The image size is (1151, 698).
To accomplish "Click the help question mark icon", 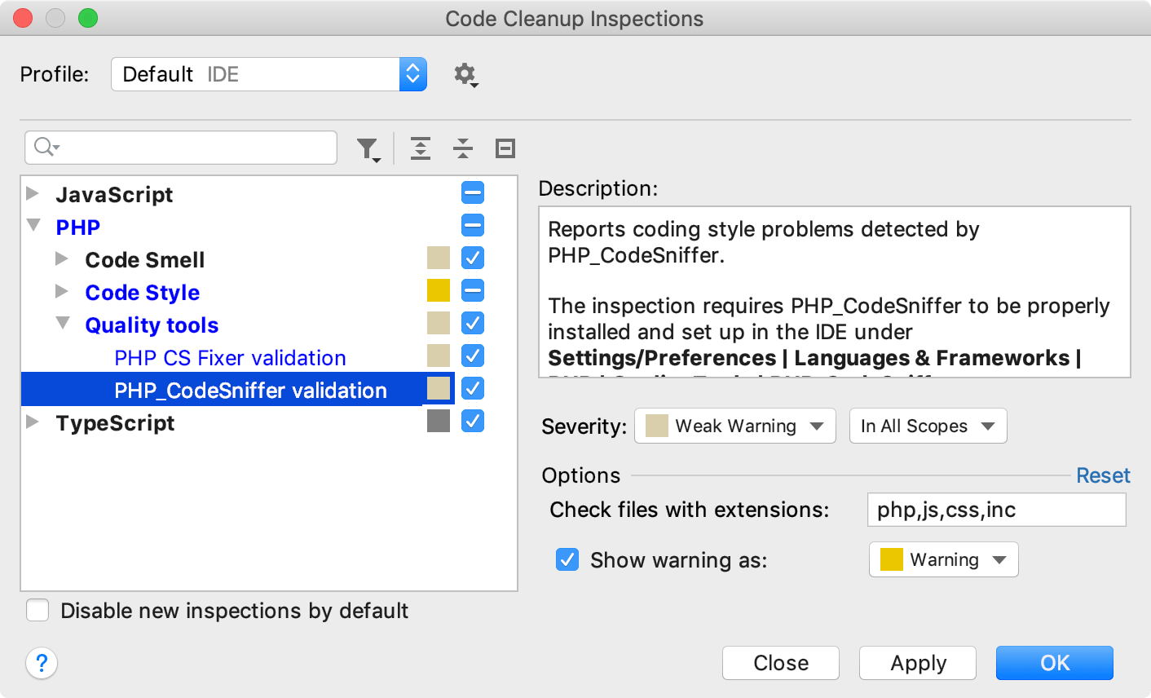I will pyautogui.click(x=41, y=664).
